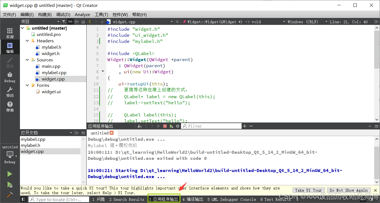Open the untitled Debug kit selector
This screenshot has width=380, height=203.
click(x=10, y=155)
